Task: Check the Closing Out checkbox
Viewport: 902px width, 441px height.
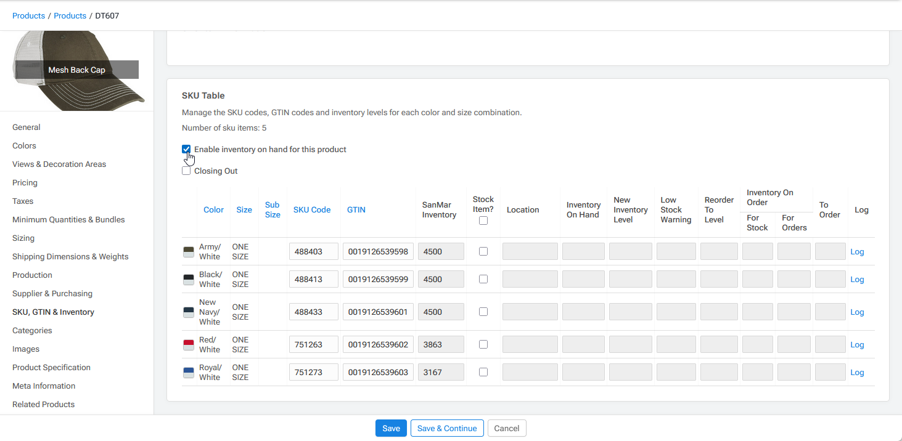Action: tap(186, 171)
